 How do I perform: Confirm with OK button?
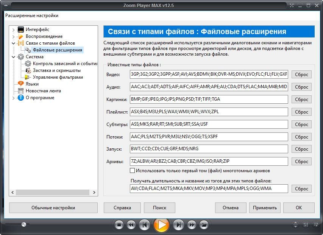click(x=299, y=208)
